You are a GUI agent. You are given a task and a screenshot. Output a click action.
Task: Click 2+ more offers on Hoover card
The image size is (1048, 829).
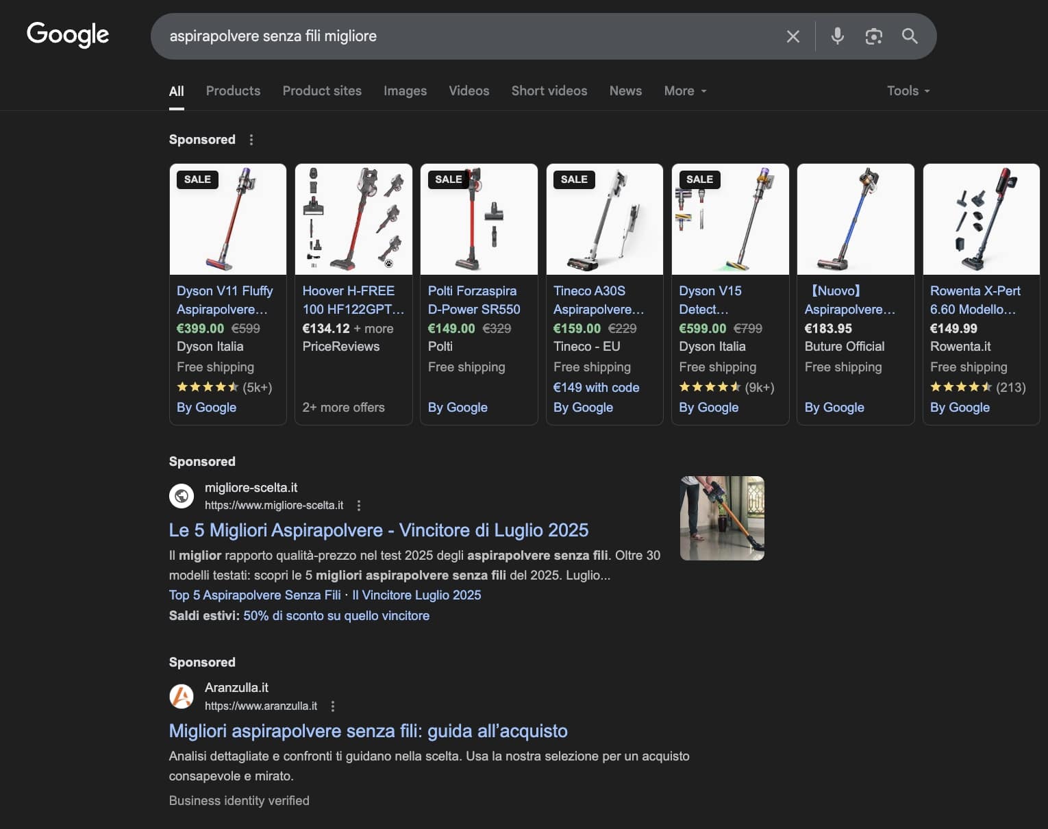(x=344, y=408)
